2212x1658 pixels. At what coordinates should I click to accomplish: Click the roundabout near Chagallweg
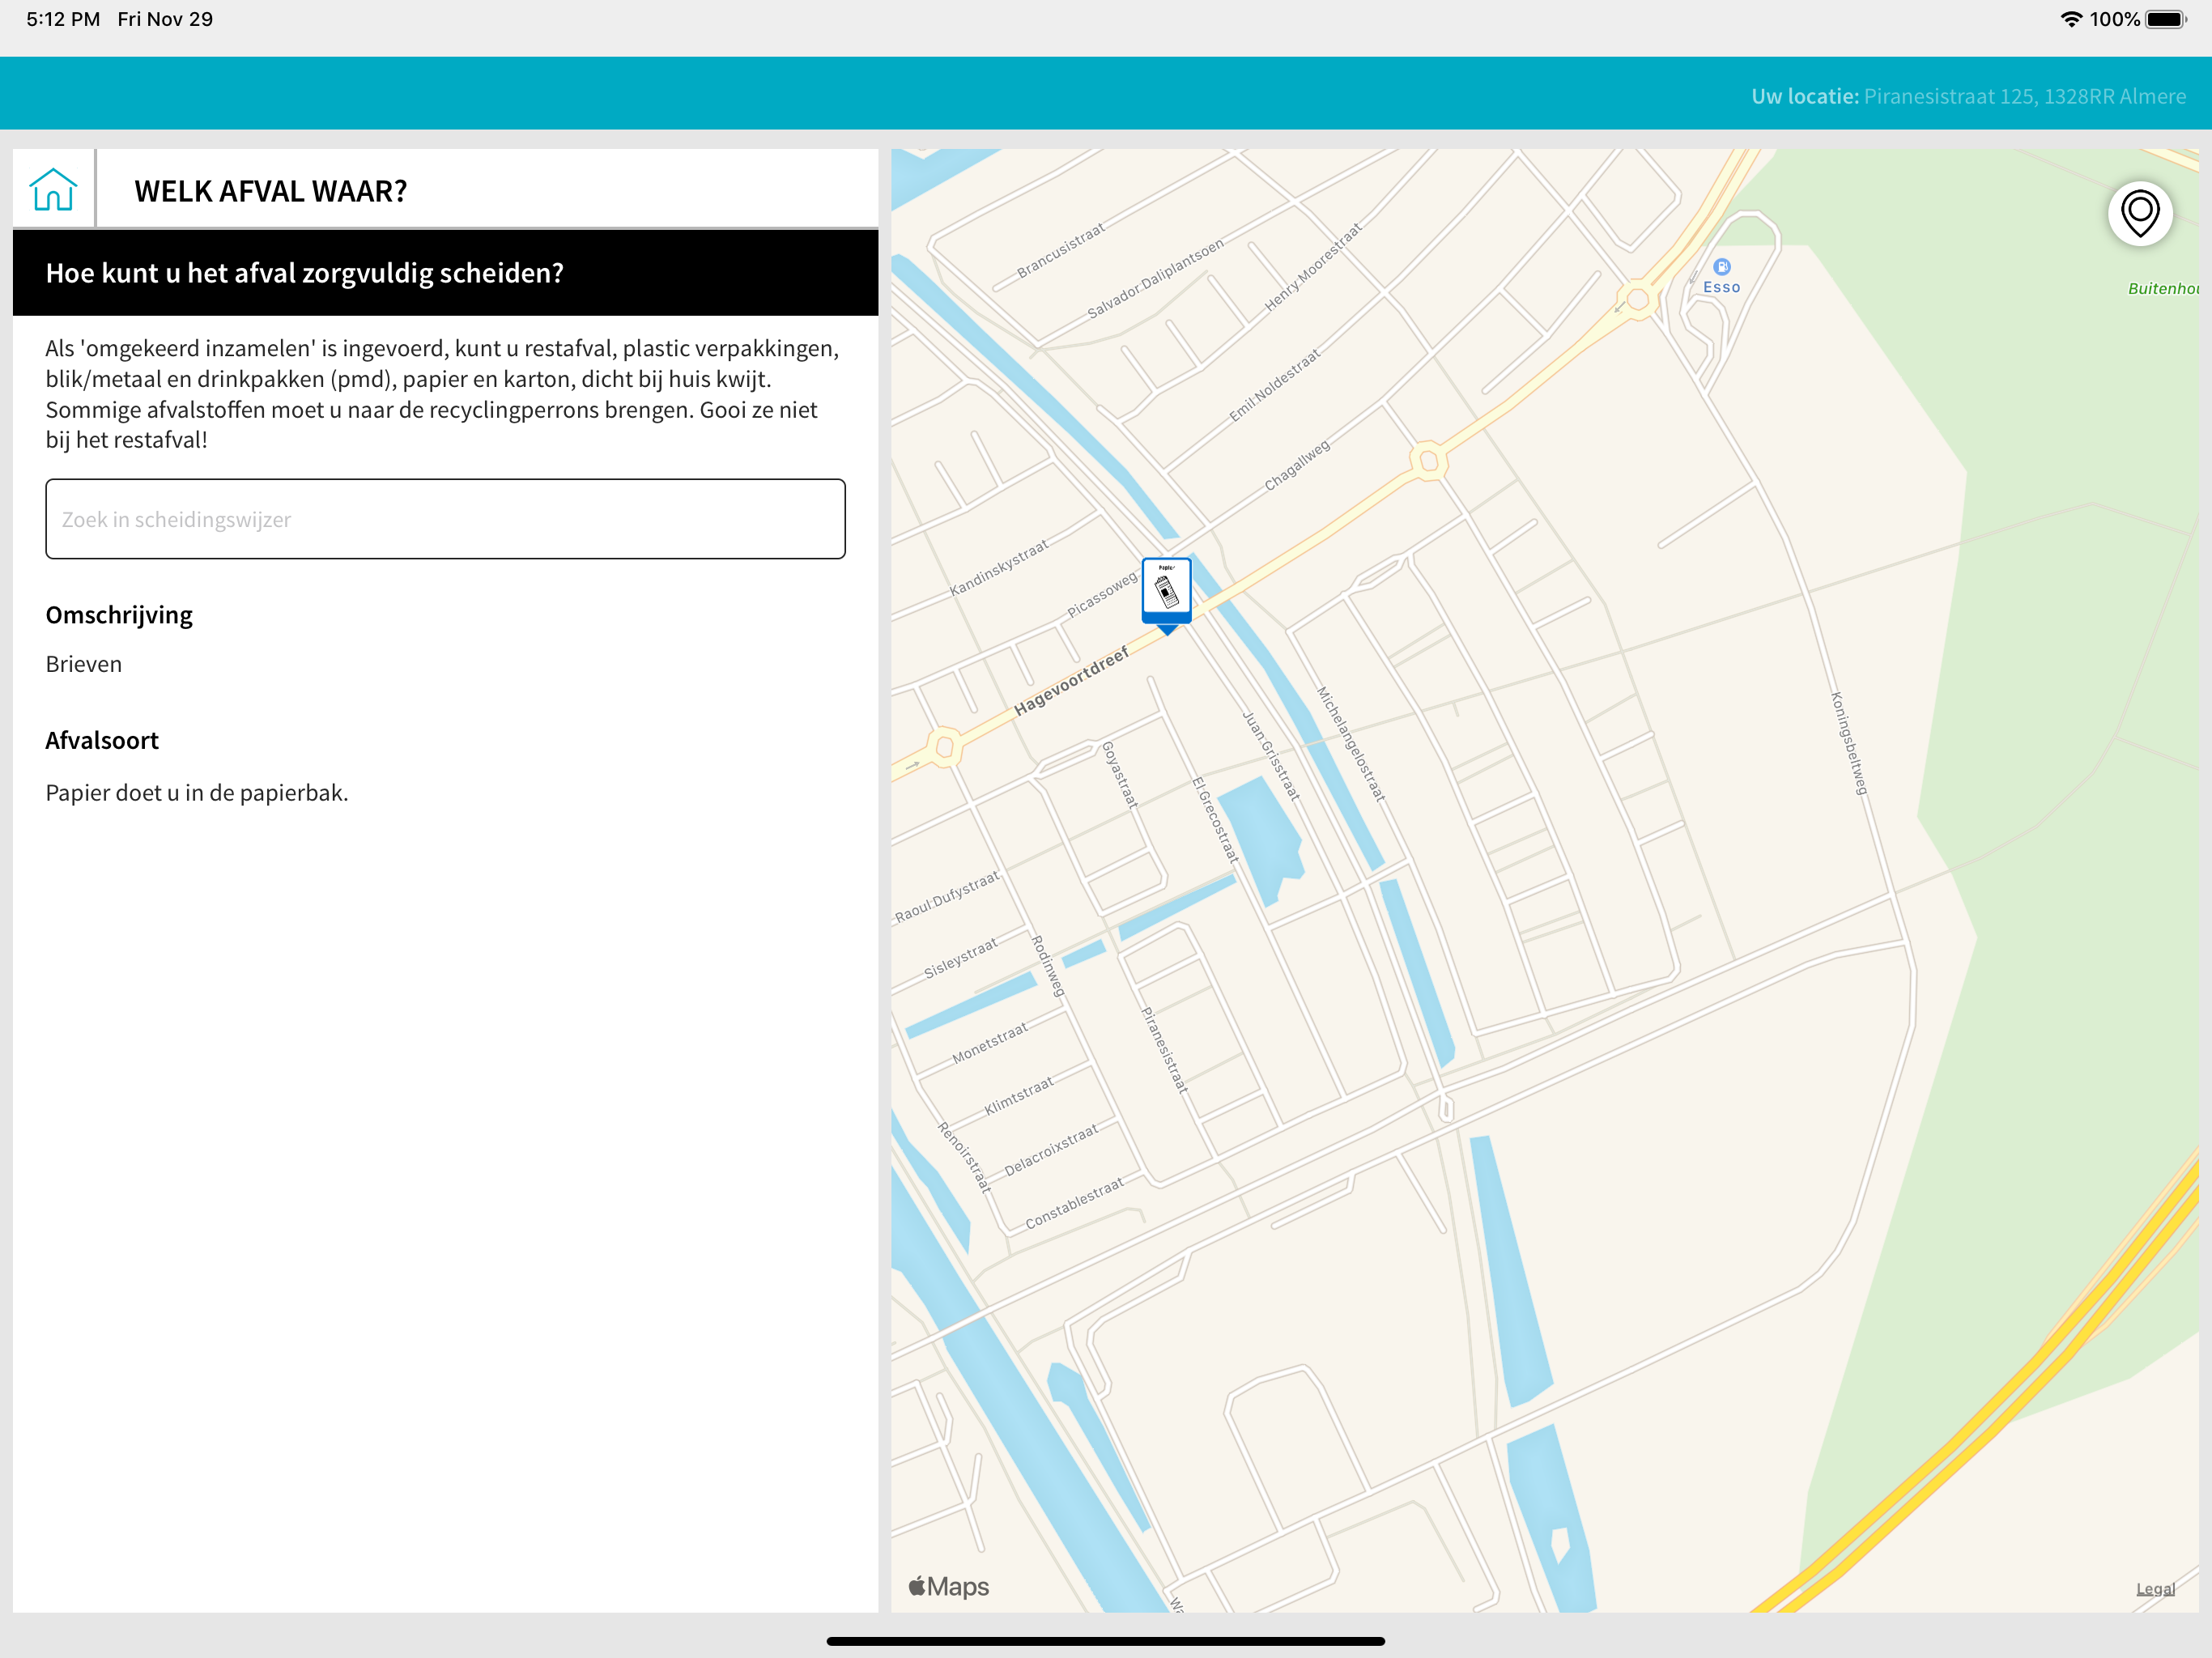tap(1429, 461)
